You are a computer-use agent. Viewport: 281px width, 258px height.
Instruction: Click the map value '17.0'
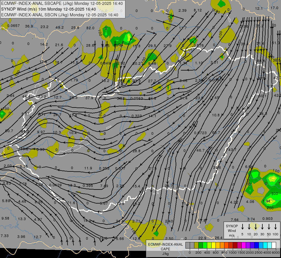274,8
